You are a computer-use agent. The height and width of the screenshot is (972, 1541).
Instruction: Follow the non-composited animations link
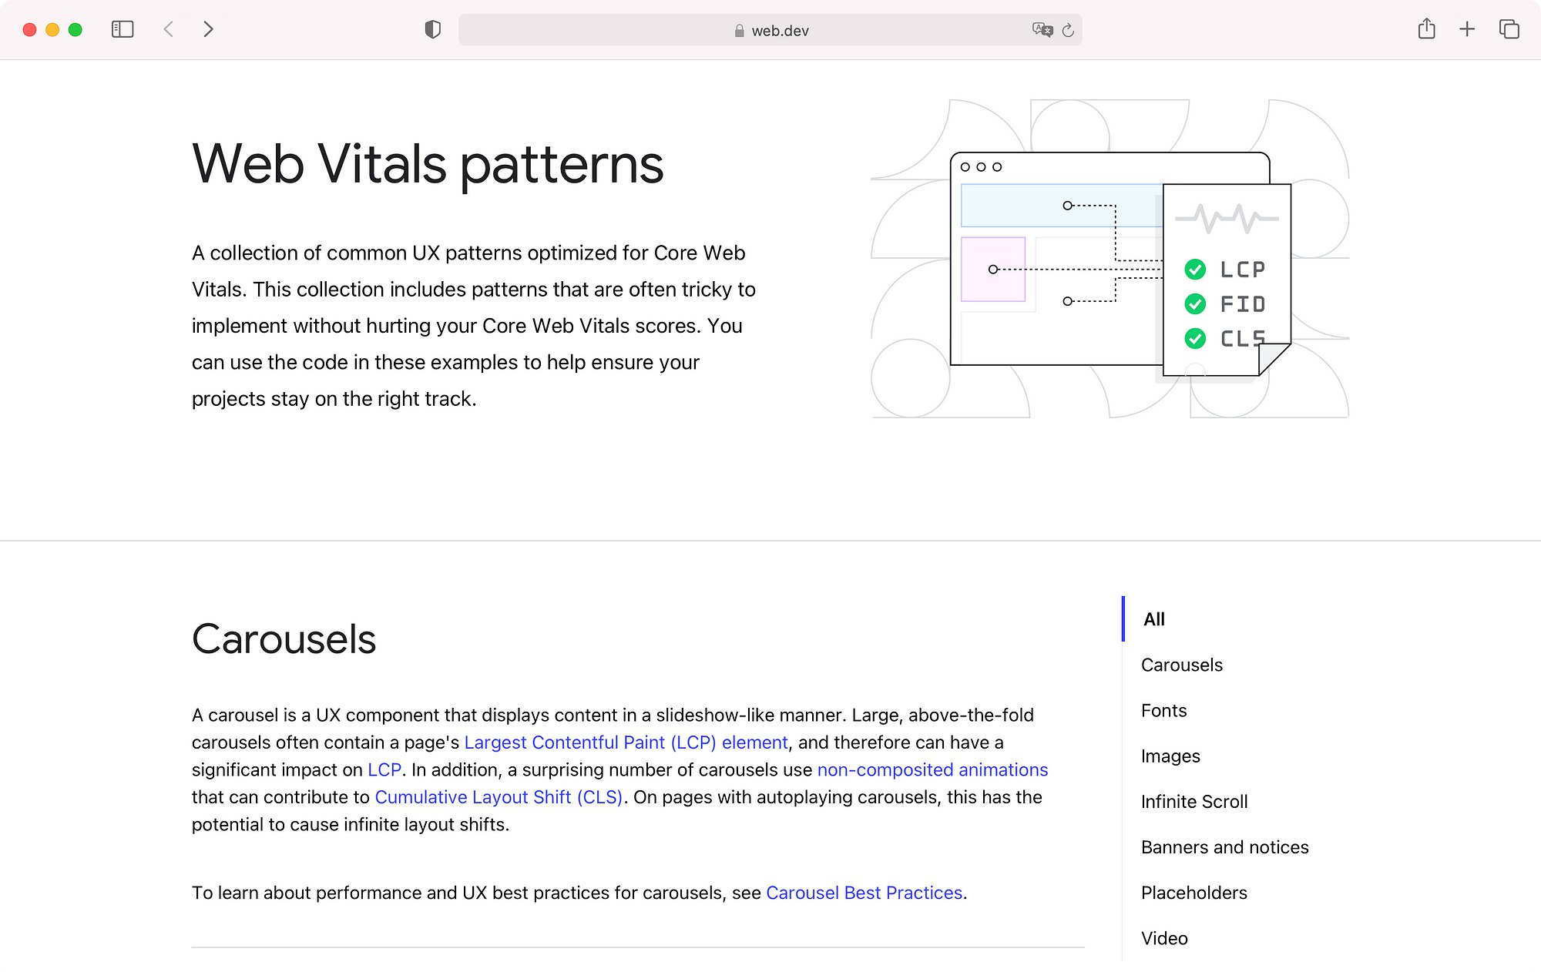click(x=932, y=769)
